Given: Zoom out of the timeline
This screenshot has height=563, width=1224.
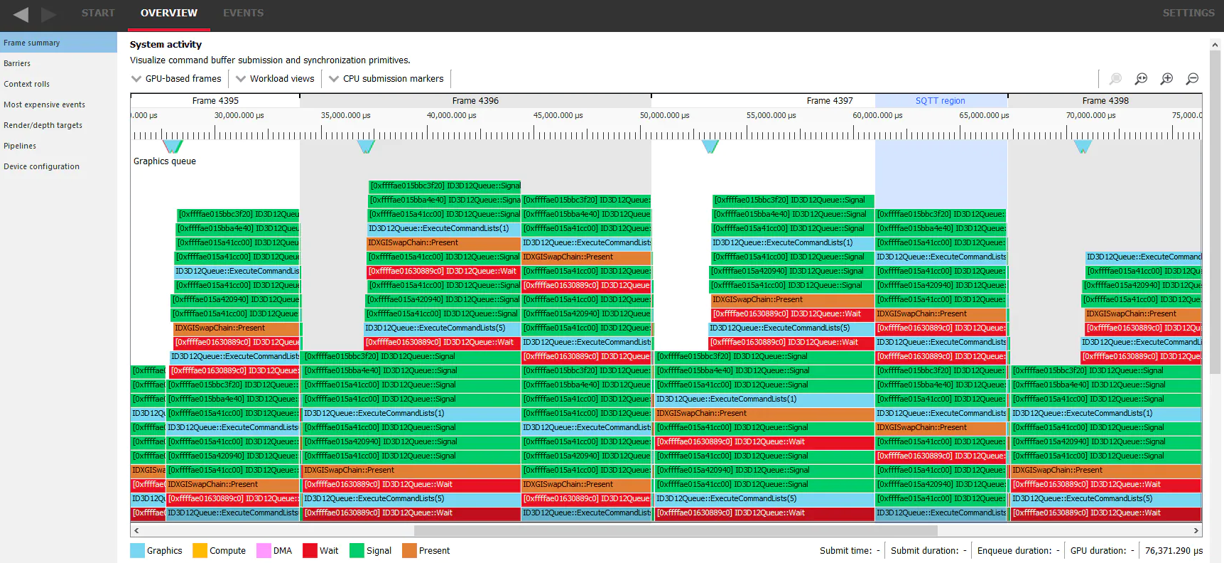Looking at the screenshot, I should coord(1192,79).
